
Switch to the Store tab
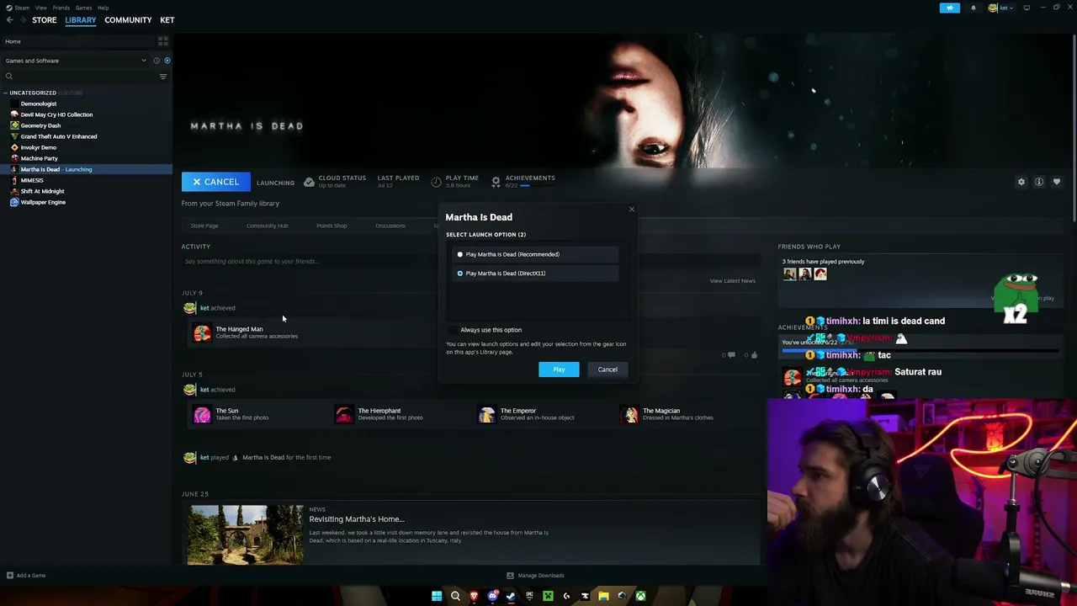(45, 20)
